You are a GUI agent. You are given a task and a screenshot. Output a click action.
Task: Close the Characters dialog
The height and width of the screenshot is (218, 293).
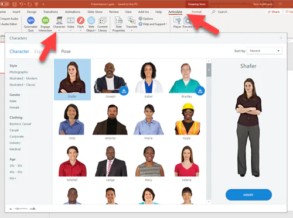(281, 38)
